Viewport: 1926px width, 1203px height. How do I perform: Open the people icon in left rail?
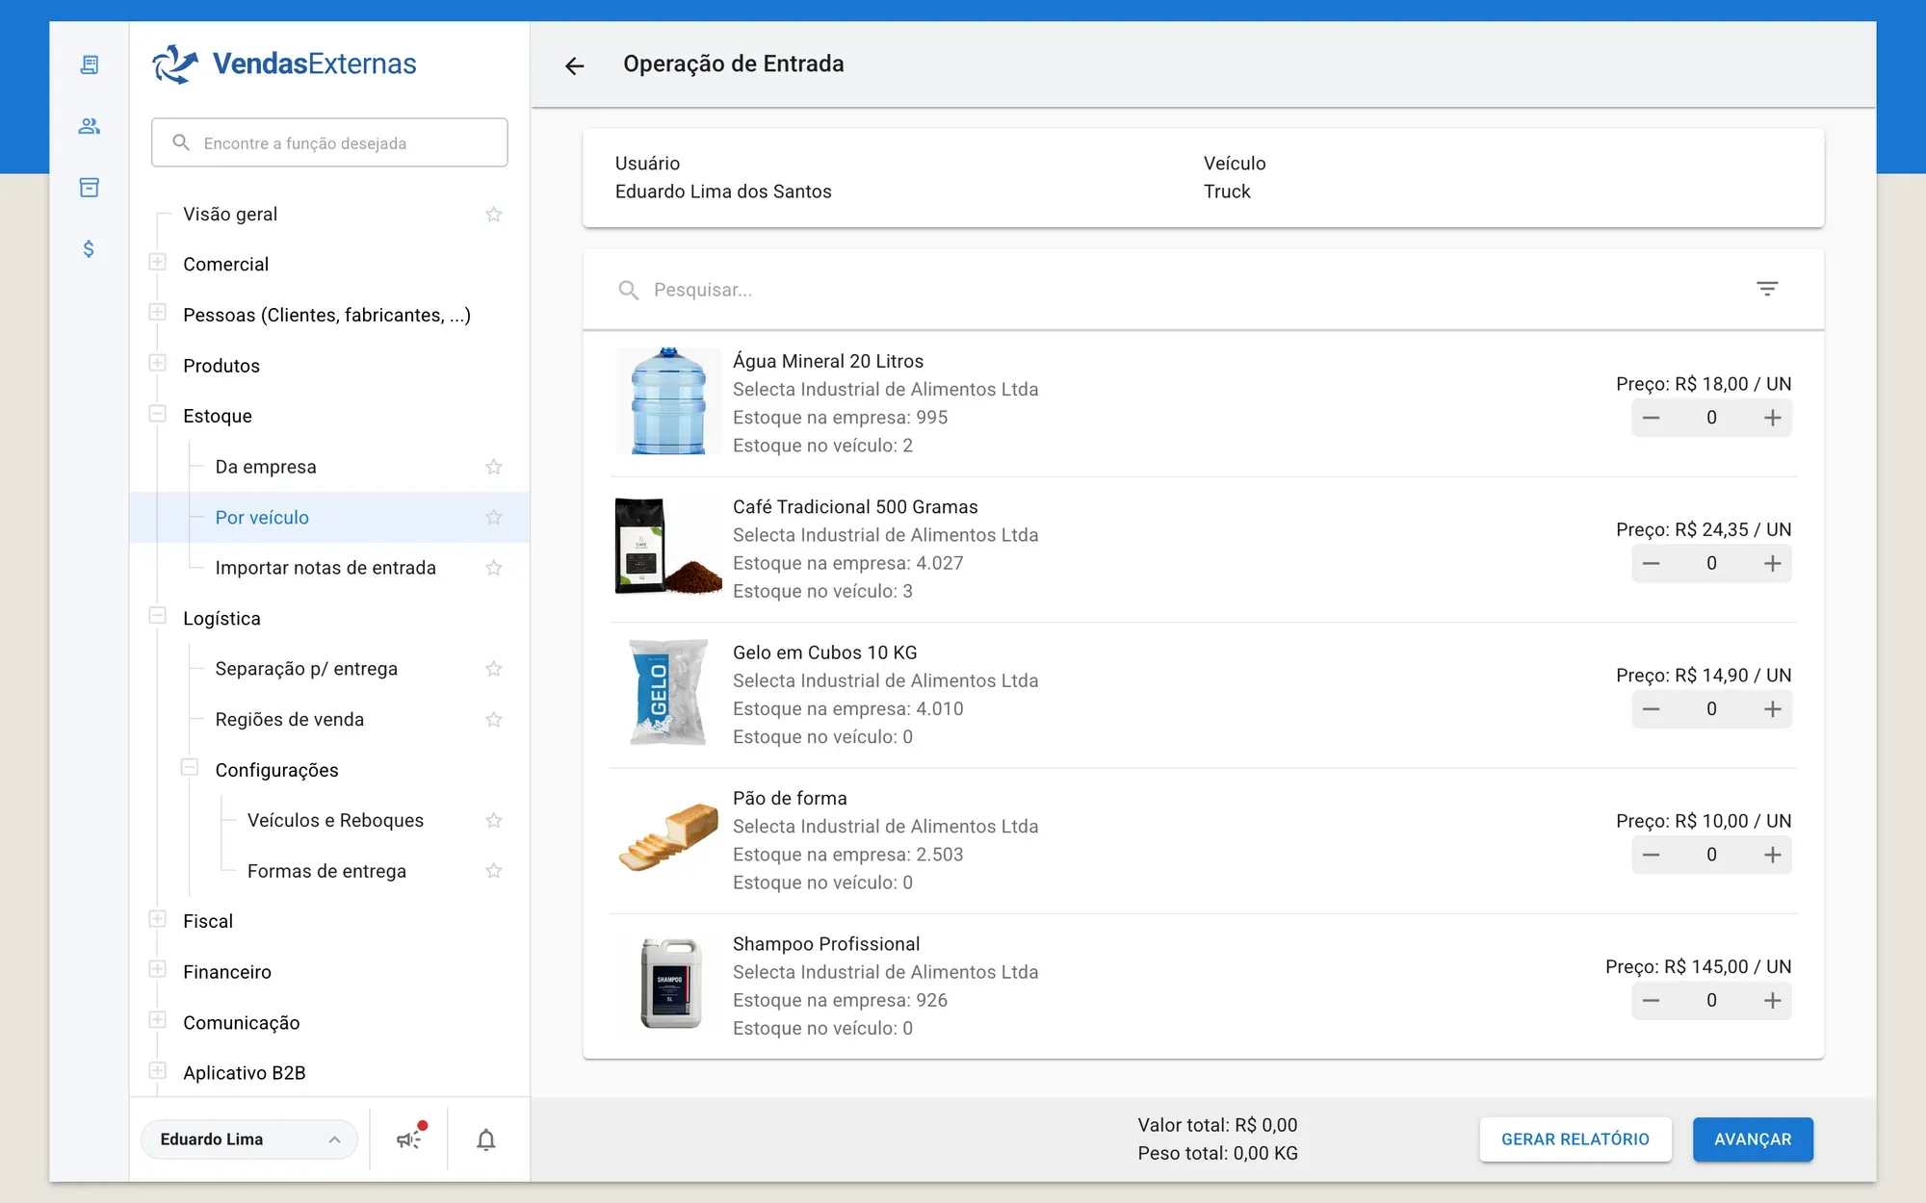pos(89,126)
